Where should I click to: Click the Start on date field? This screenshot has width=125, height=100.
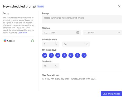click(x=61, y=32)
